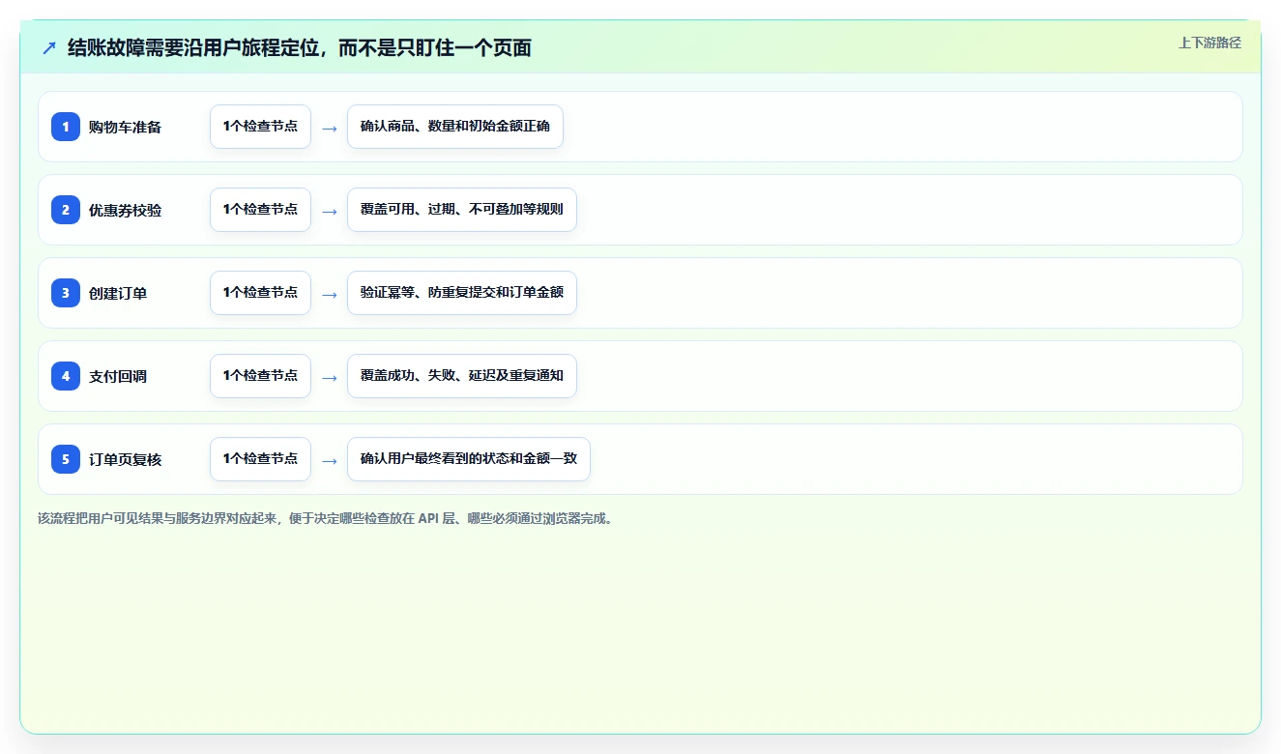Click the 确认用户最终看到的状态和金额一致 box
The width and height of the screenshot is (1281, 754).
point(469,459)
